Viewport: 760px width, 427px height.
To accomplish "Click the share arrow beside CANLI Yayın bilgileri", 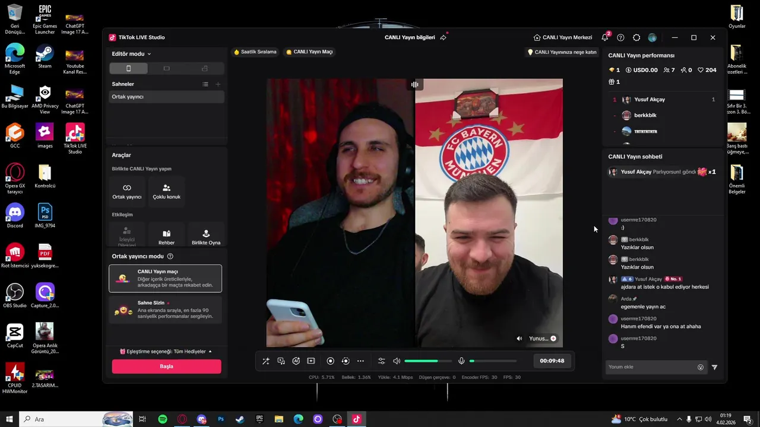I will [x=443, y=37].
